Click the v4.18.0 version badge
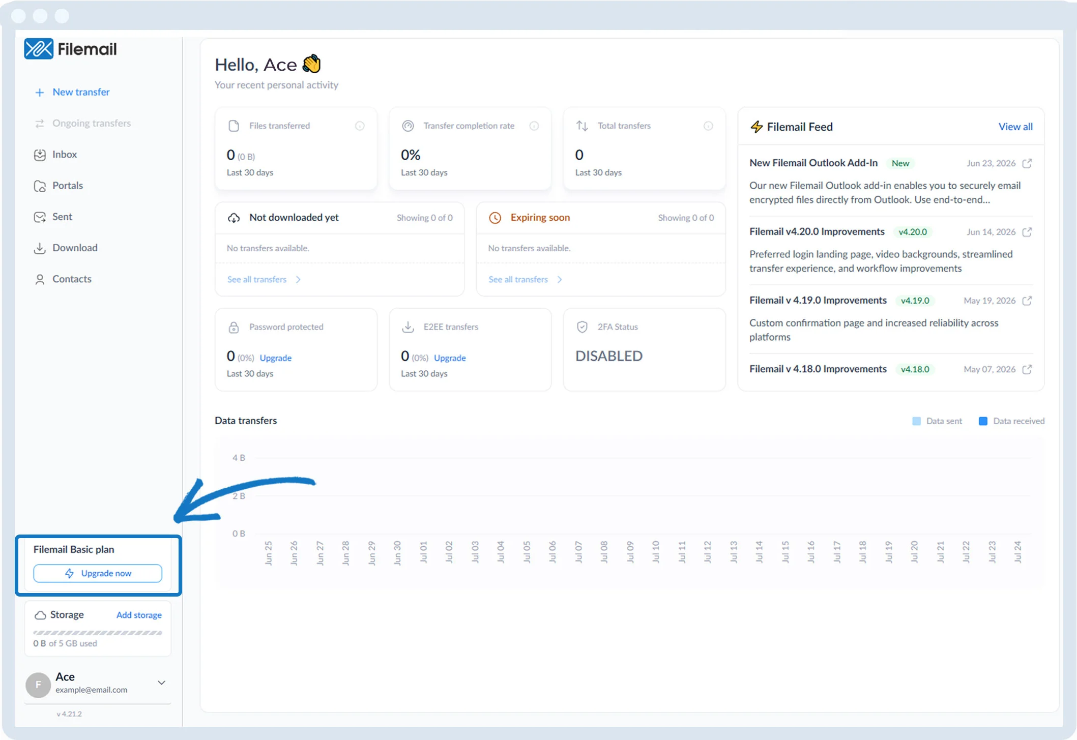The image size is (1077, 740). point(915,369)
